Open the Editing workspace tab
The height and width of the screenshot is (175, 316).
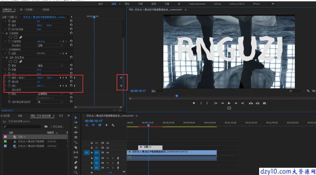tap(217, 4)
